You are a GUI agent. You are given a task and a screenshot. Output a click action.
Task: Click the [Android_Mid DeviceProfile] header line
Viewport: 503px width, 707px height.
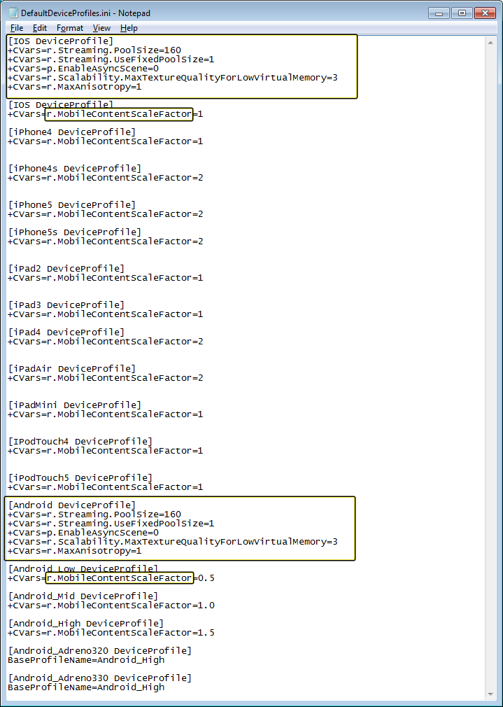[83, 596]
